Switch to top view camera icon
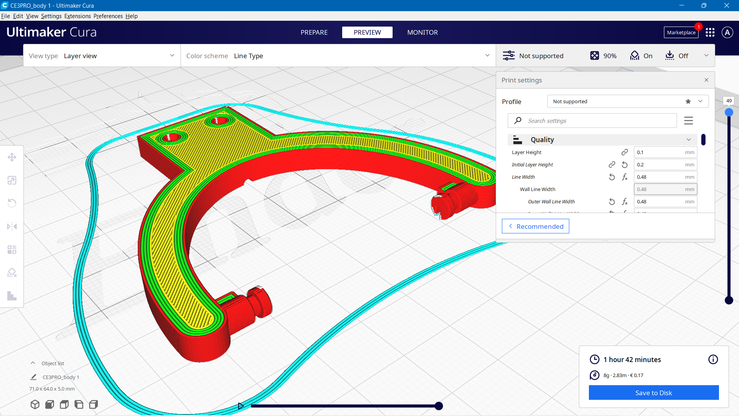The image size is (739, 416). pos(64,404)
